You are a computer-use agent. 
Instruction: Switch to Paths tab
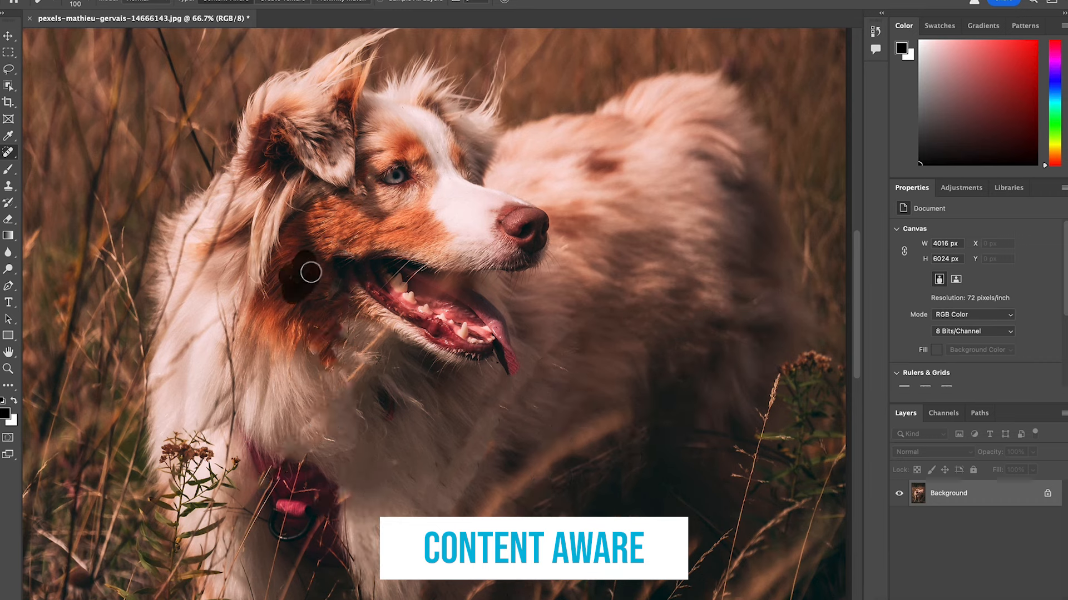click(979, 412)
